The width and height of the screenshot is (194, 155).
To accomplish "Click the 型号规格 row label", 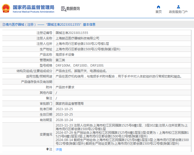I will (46, 65).
